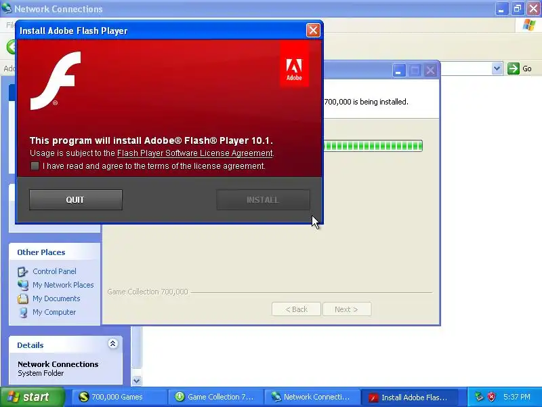Switch to 700,000 Games taskbar item
Screen dimensions: 542x407
tap(119, 397)
